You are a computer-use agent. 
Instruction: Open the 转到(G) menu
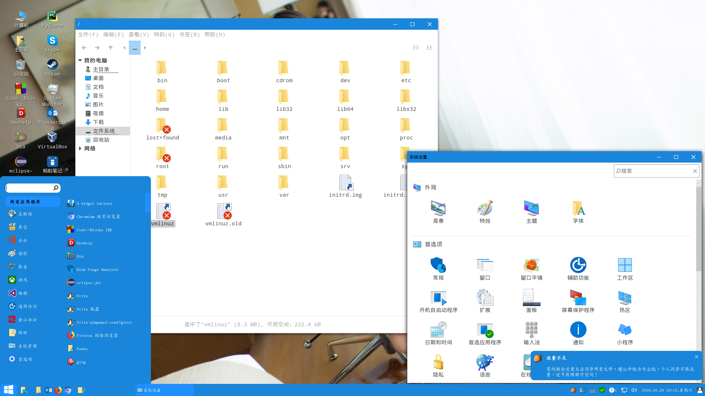pyautogui.click(x=164, y=34)
